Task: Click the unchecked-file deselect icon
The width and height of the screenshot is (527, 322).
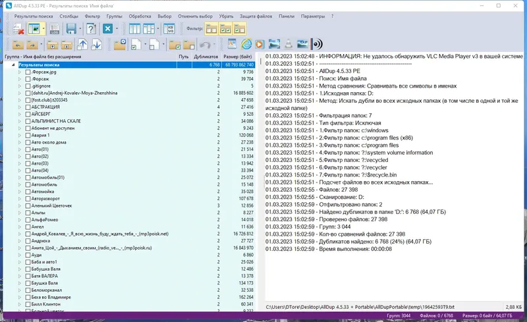Action: tap(154, 44)
